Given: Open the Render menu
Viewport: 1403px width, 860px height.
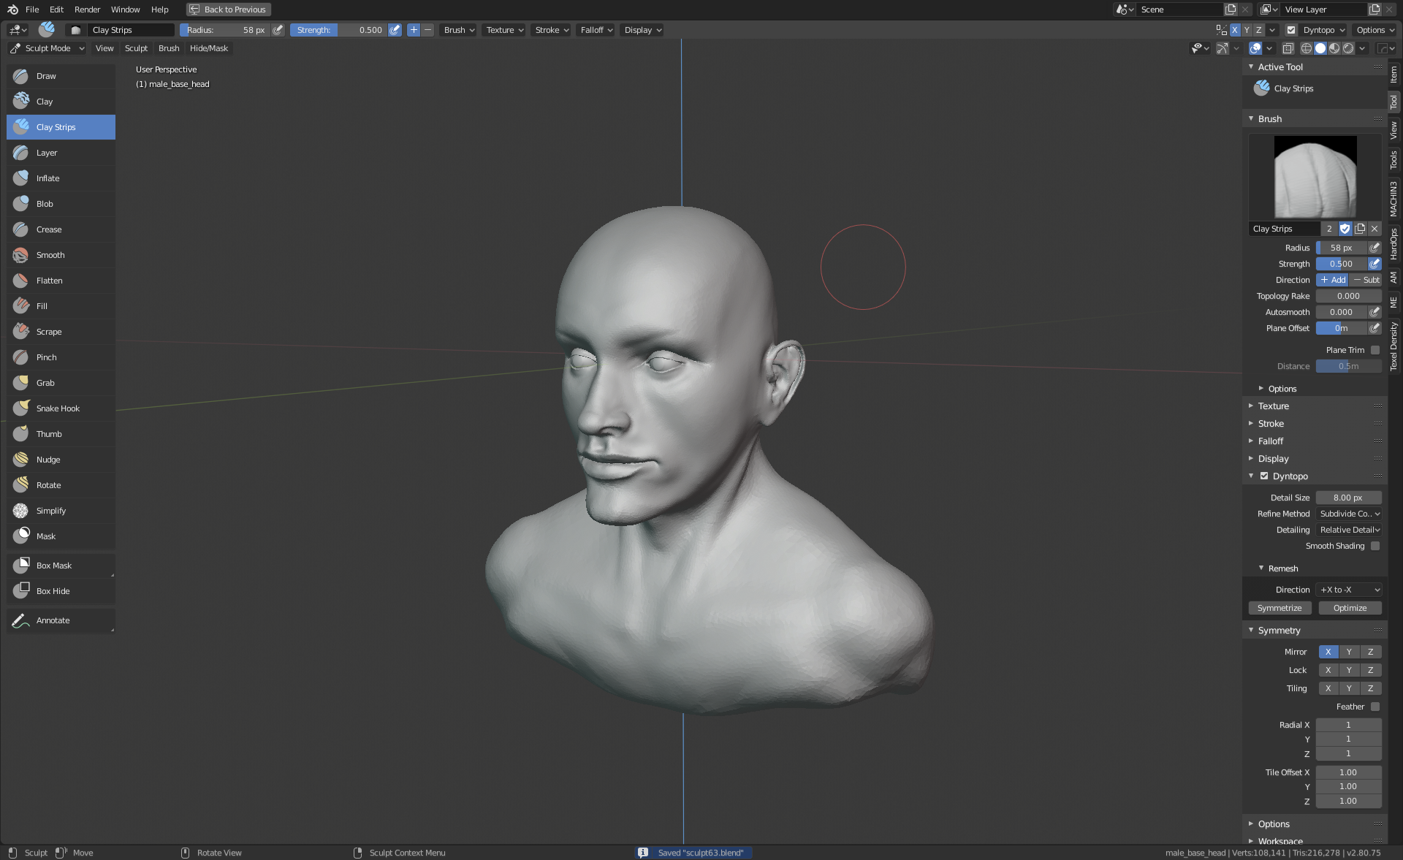Looking at the screenshot, I should tap(87, 9).
